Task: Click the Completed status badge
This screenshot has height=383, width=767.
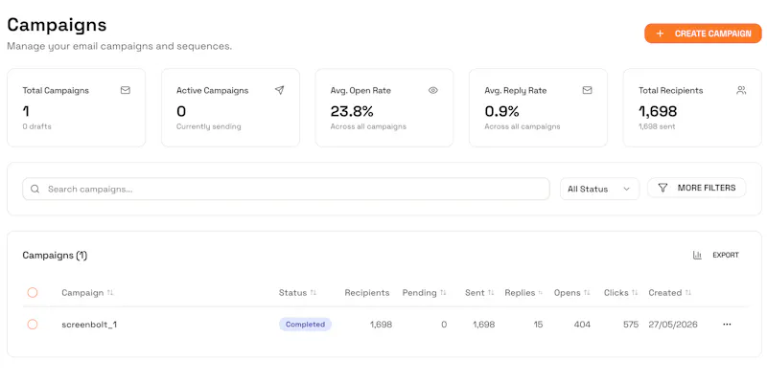Action: [305, 325]
